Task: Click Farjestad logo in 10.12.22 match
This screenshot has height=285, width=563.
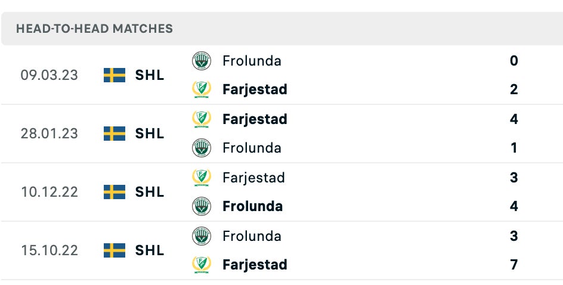Action: [202, 178]
